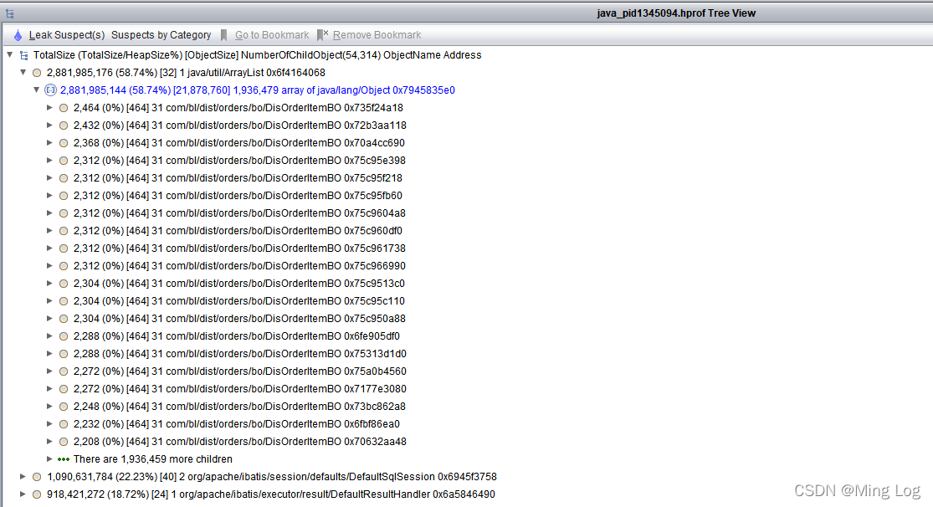Viewport: 933px width, 507px height.
Task: Expand DisOrderItemBO 0x75c966990 node
Action: (x=49, y=265)
